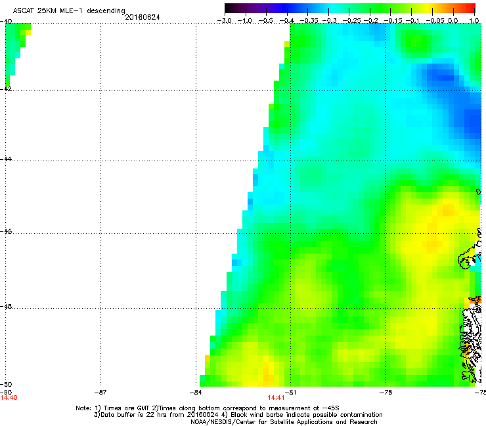This screenshot has width=486, height=426.
Task: Click the -1.0 colorbar tick label
Action: click(x=245, y=21)
